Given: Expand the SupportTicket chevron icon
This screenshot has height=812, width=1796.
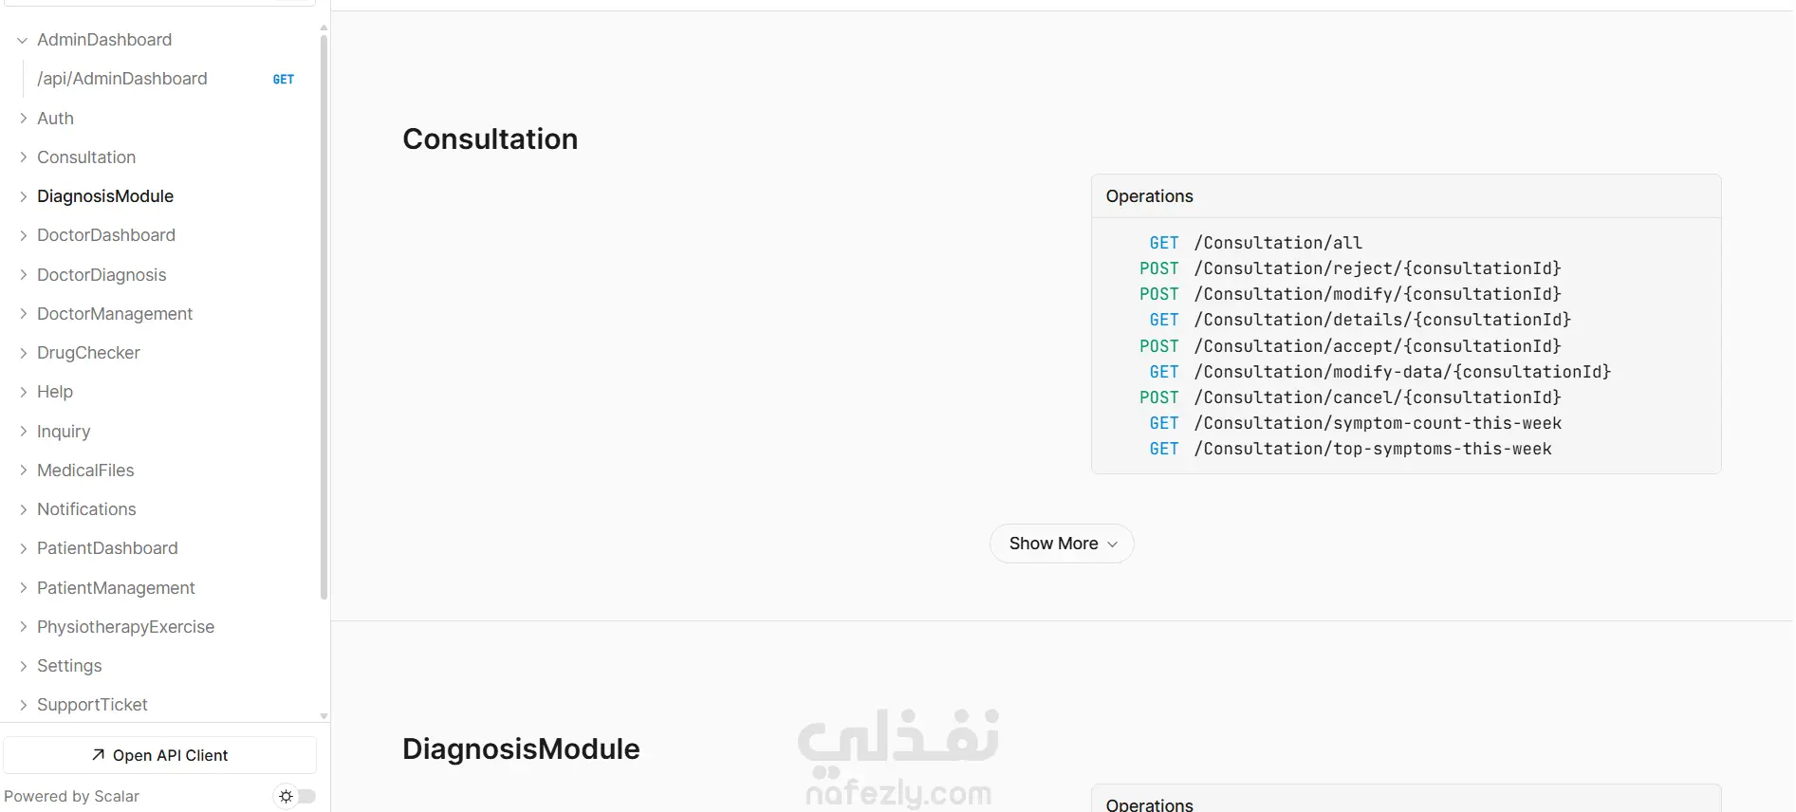Looking at the screenshot, I should pyautogui.click(x=23, y=705).
